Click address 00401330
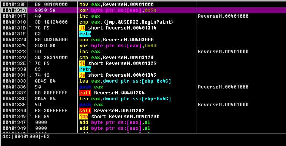The width and height of the screenshot is (286, 146). 14,69
